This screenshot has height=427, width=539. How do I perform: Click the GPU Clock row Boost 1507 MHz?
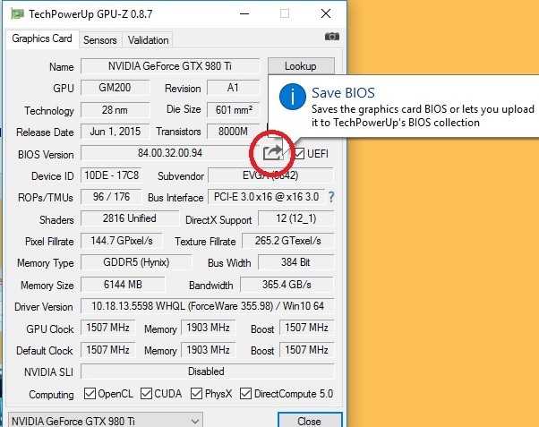click(x=306, y=328)
